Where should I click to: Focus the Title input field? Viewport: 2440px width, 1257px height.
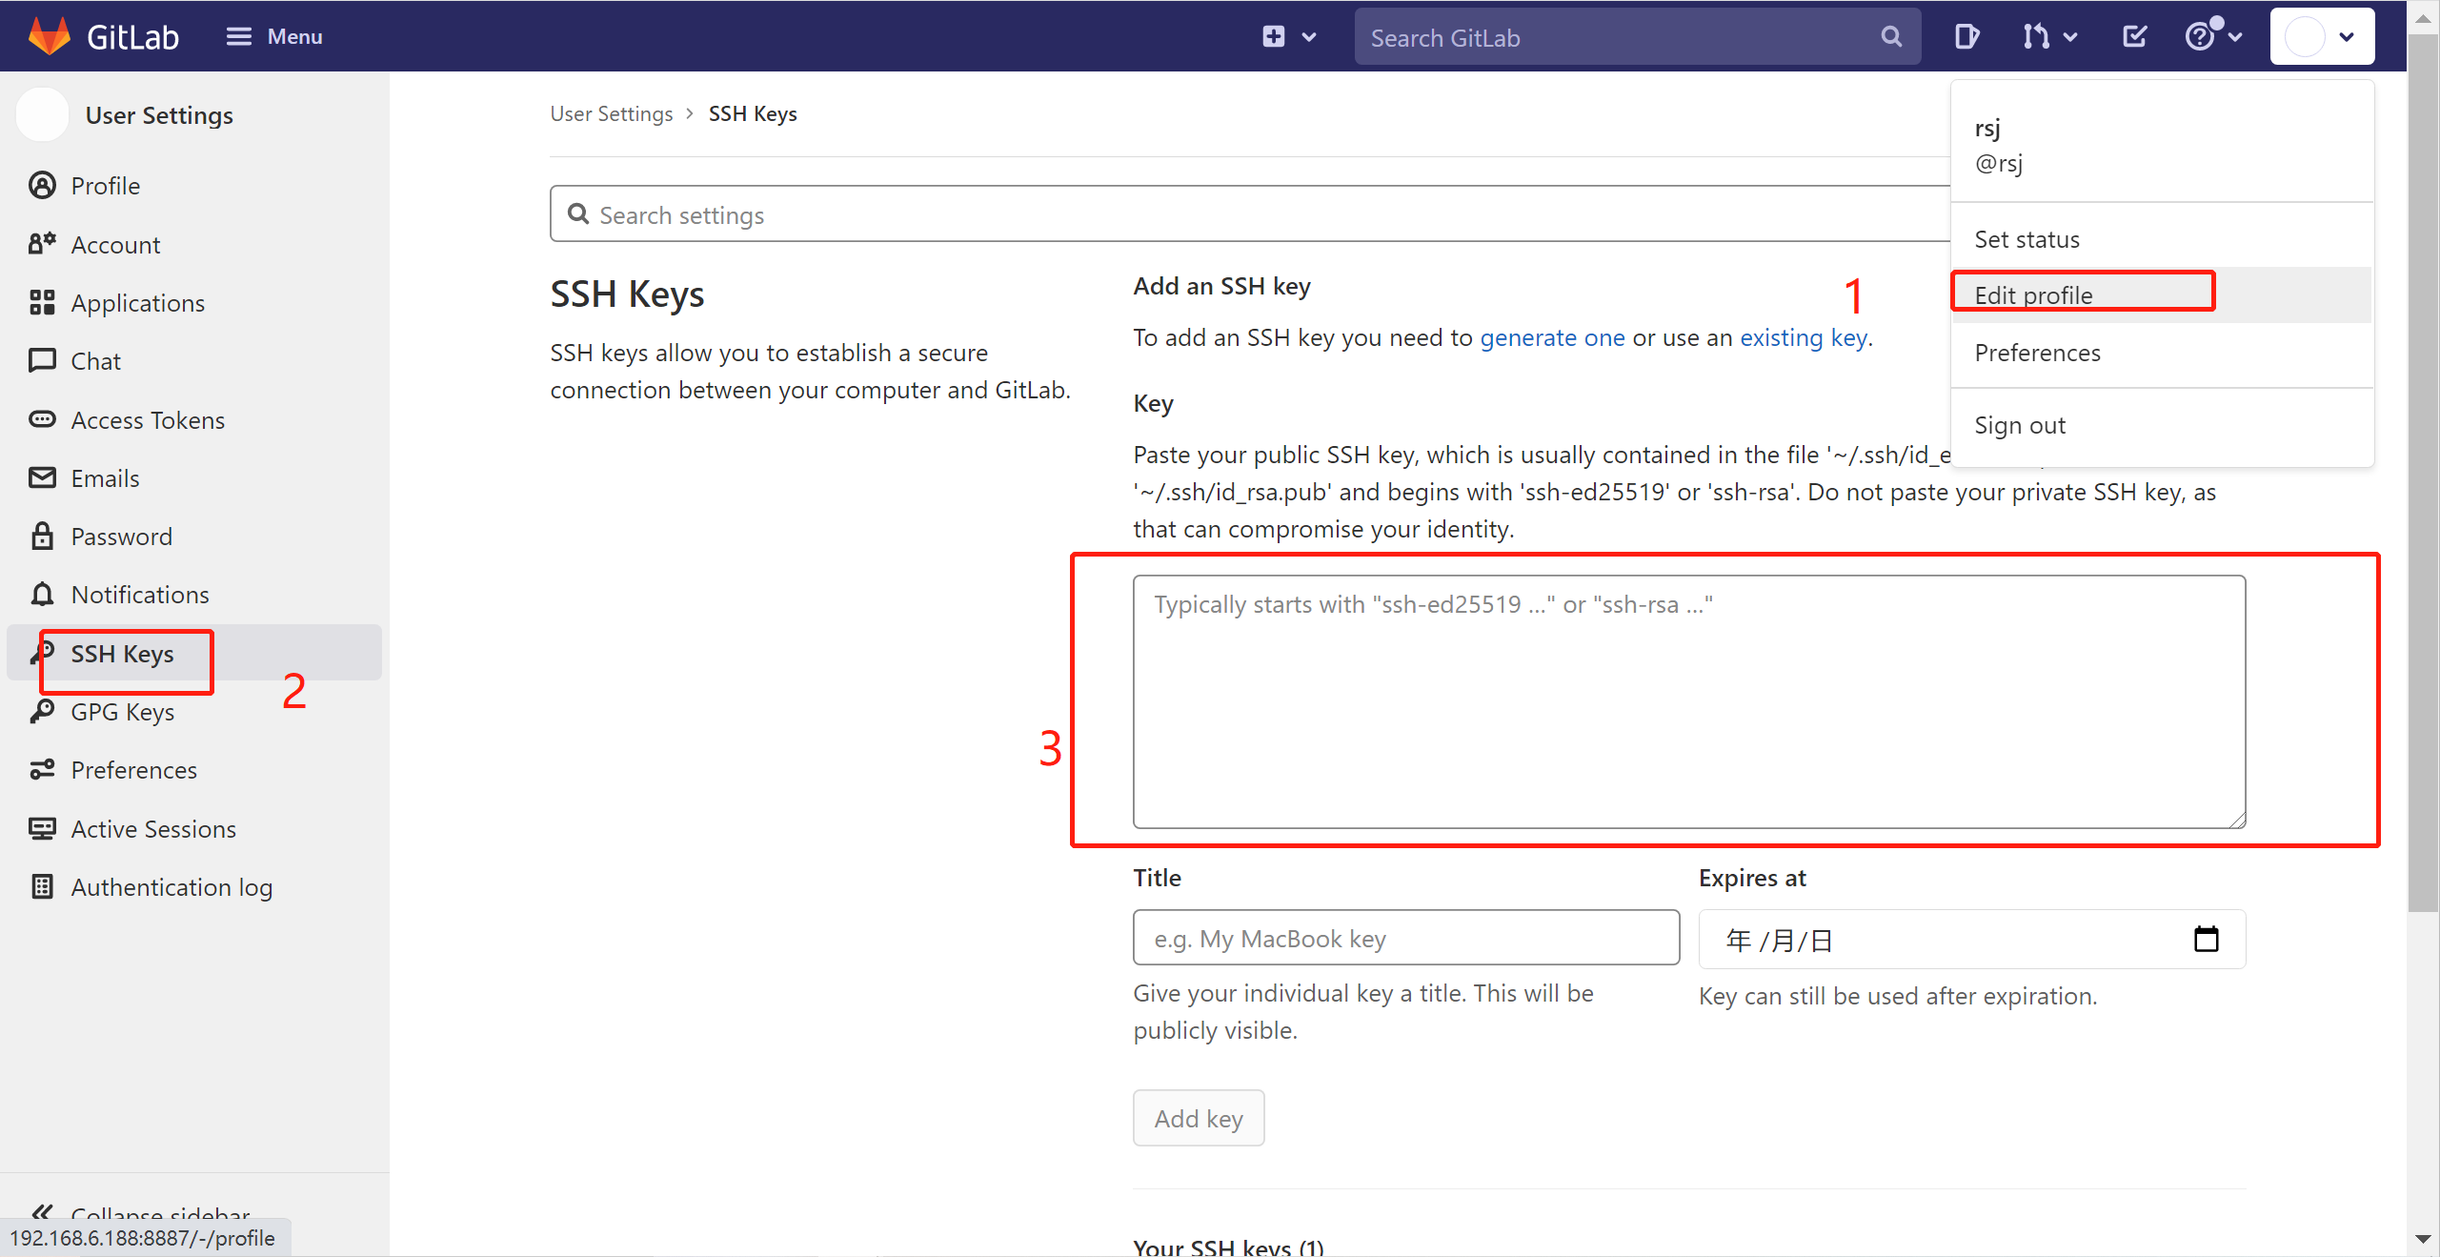[1405, 938]
